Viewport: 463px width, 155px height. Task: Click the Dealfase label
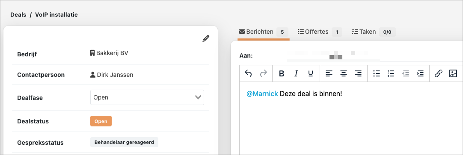(x=30, y=98)
